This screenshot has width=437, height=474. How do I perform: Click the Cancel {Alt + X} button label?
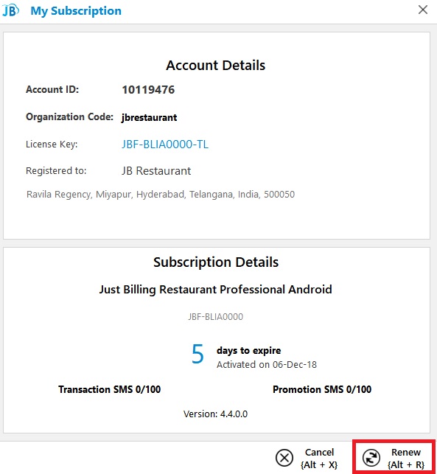pos(319,459)
